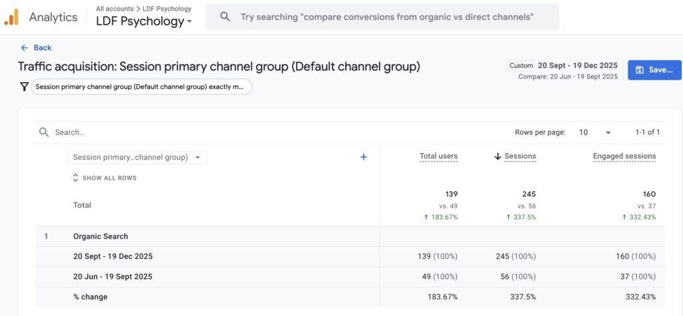Click the Total row label
The image size is (683, 316).
(x=82, y=205)
